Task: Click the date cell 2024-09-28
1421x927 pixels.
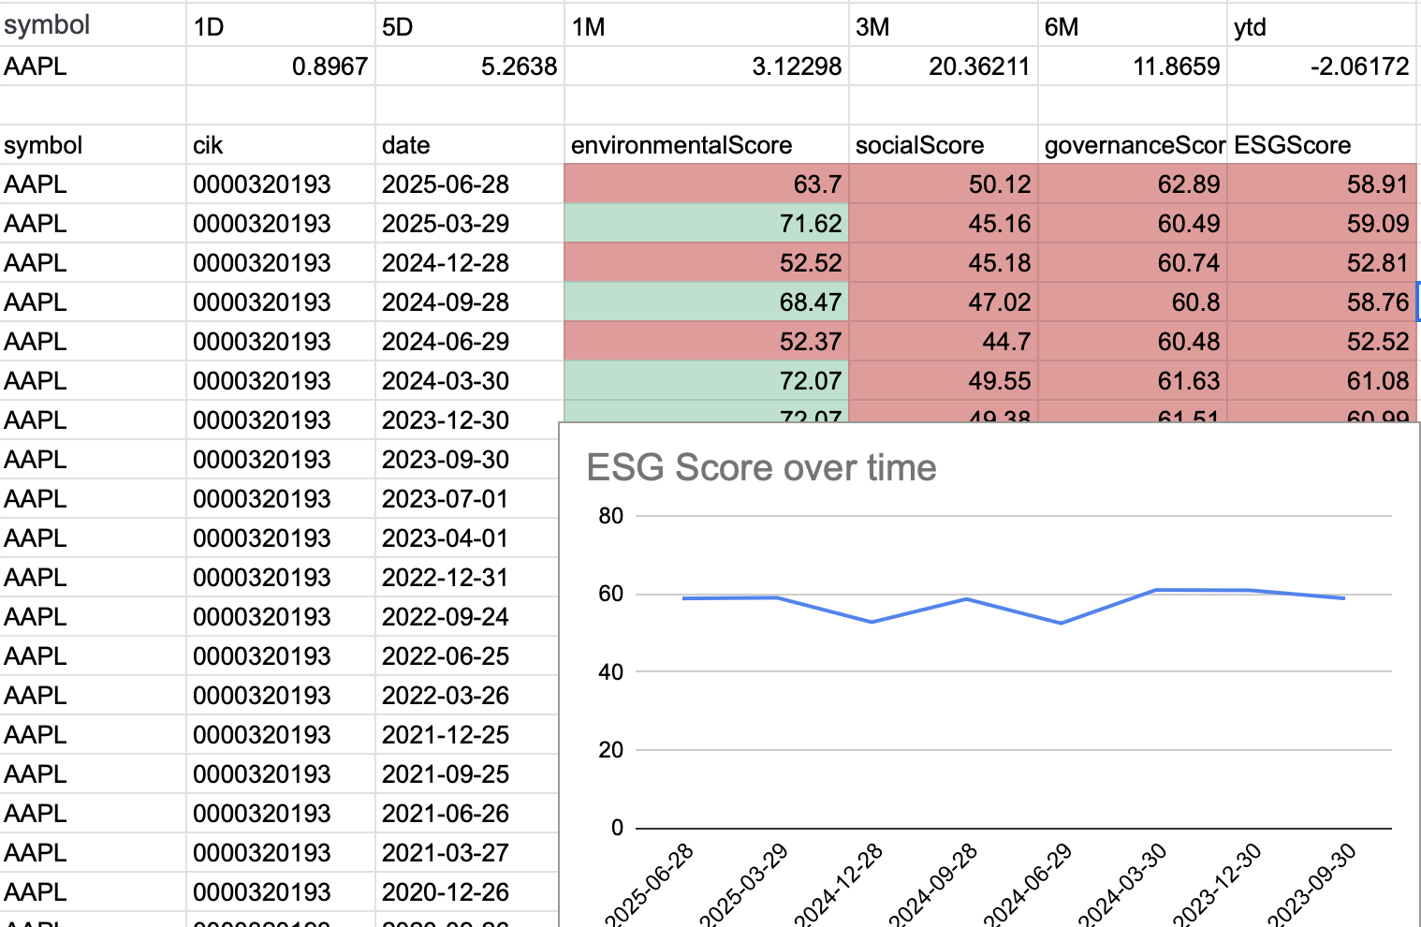Action: click(470, 302)
